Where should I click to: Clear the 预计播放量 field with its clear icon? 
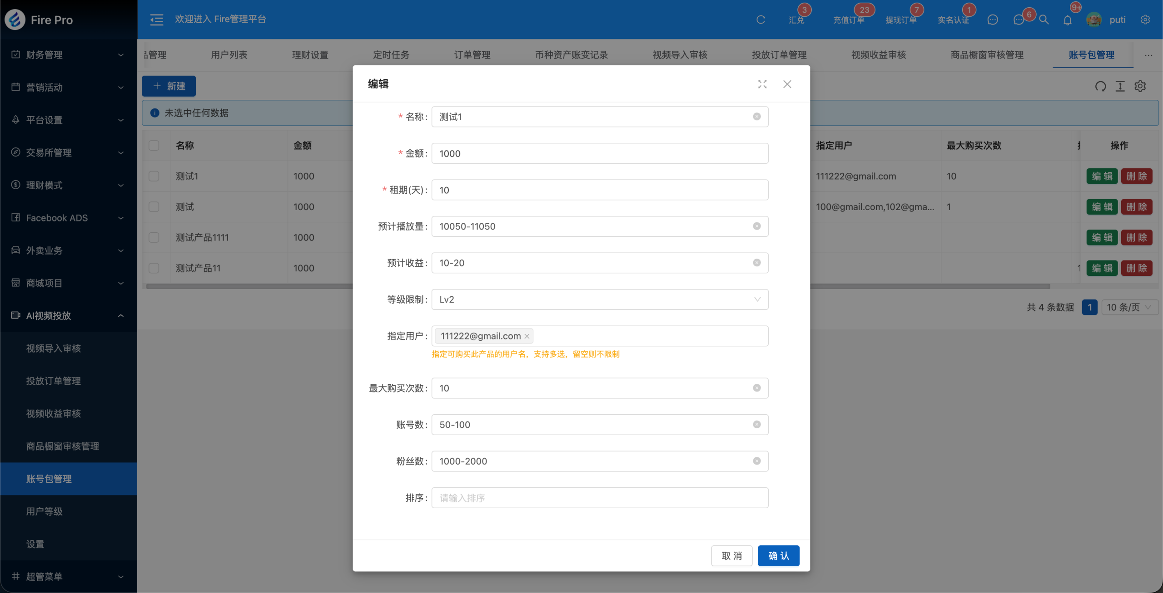(756, 226)
